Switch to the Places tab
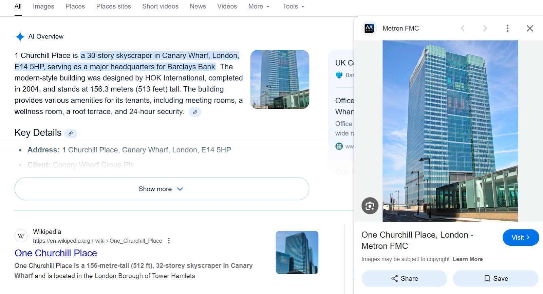The width and height of the screenshot is (543, 294). click(x=75, y=6)
